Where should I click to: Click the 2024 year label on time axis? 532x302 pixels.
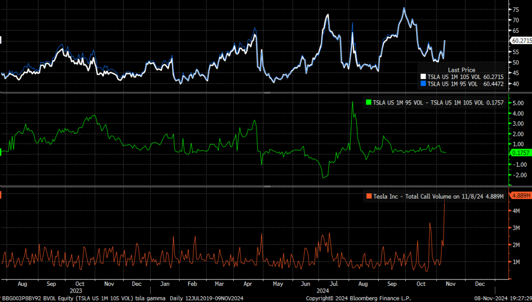point(324,291)
